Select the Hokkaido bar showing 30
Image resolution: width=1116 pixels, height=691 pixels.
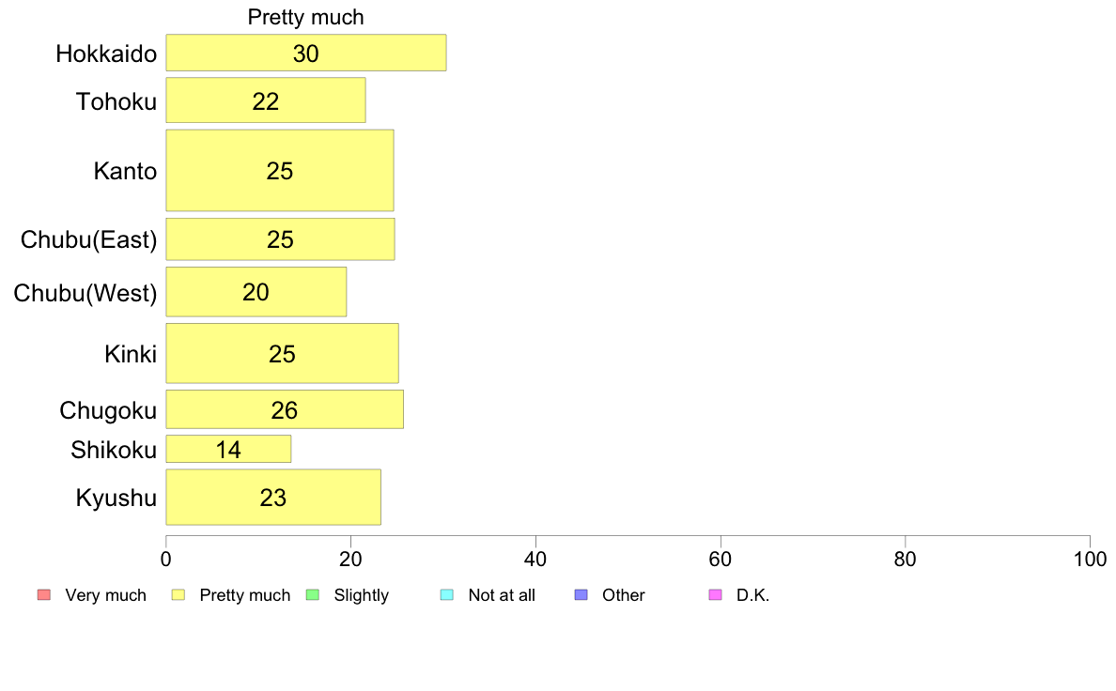pos(306,53)
